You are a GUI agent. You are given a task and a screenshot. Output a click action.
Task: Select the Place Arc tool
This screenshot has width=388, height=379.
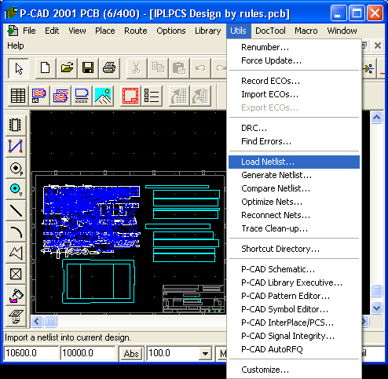tap(16, 232)
